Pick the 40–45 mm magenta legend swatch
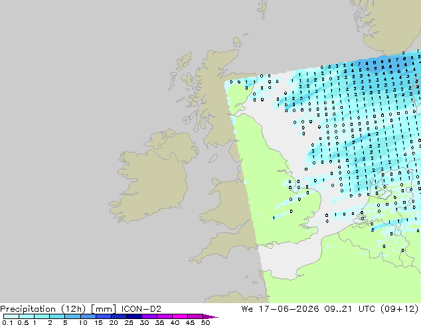 (x=180, y=316)
